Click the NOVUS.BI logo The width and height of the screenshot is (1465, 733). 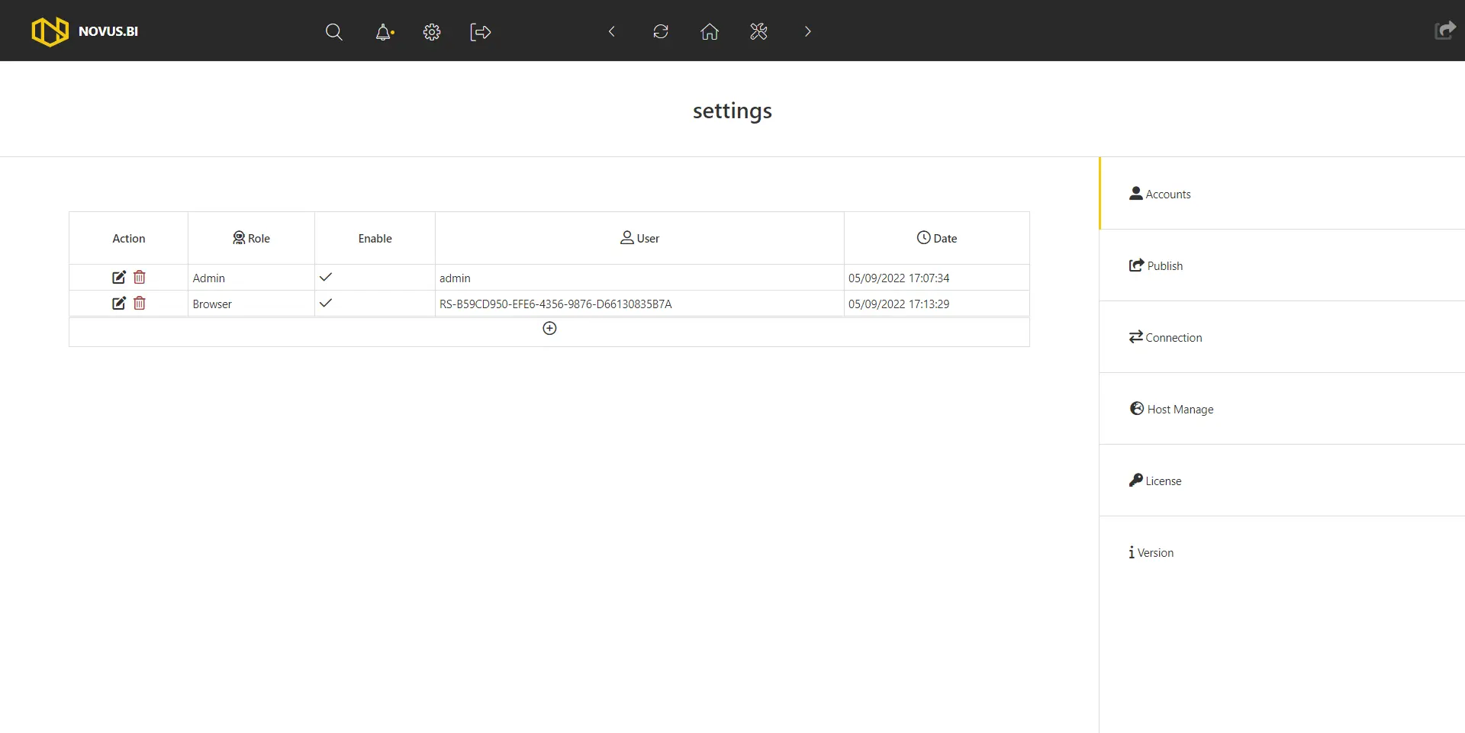pos(85,31)
